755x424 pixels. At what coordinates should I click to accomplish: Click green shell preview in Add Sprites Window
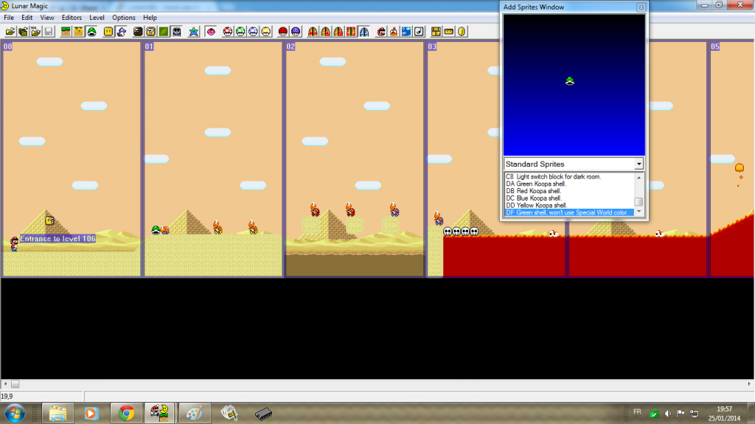coord(570,81)
